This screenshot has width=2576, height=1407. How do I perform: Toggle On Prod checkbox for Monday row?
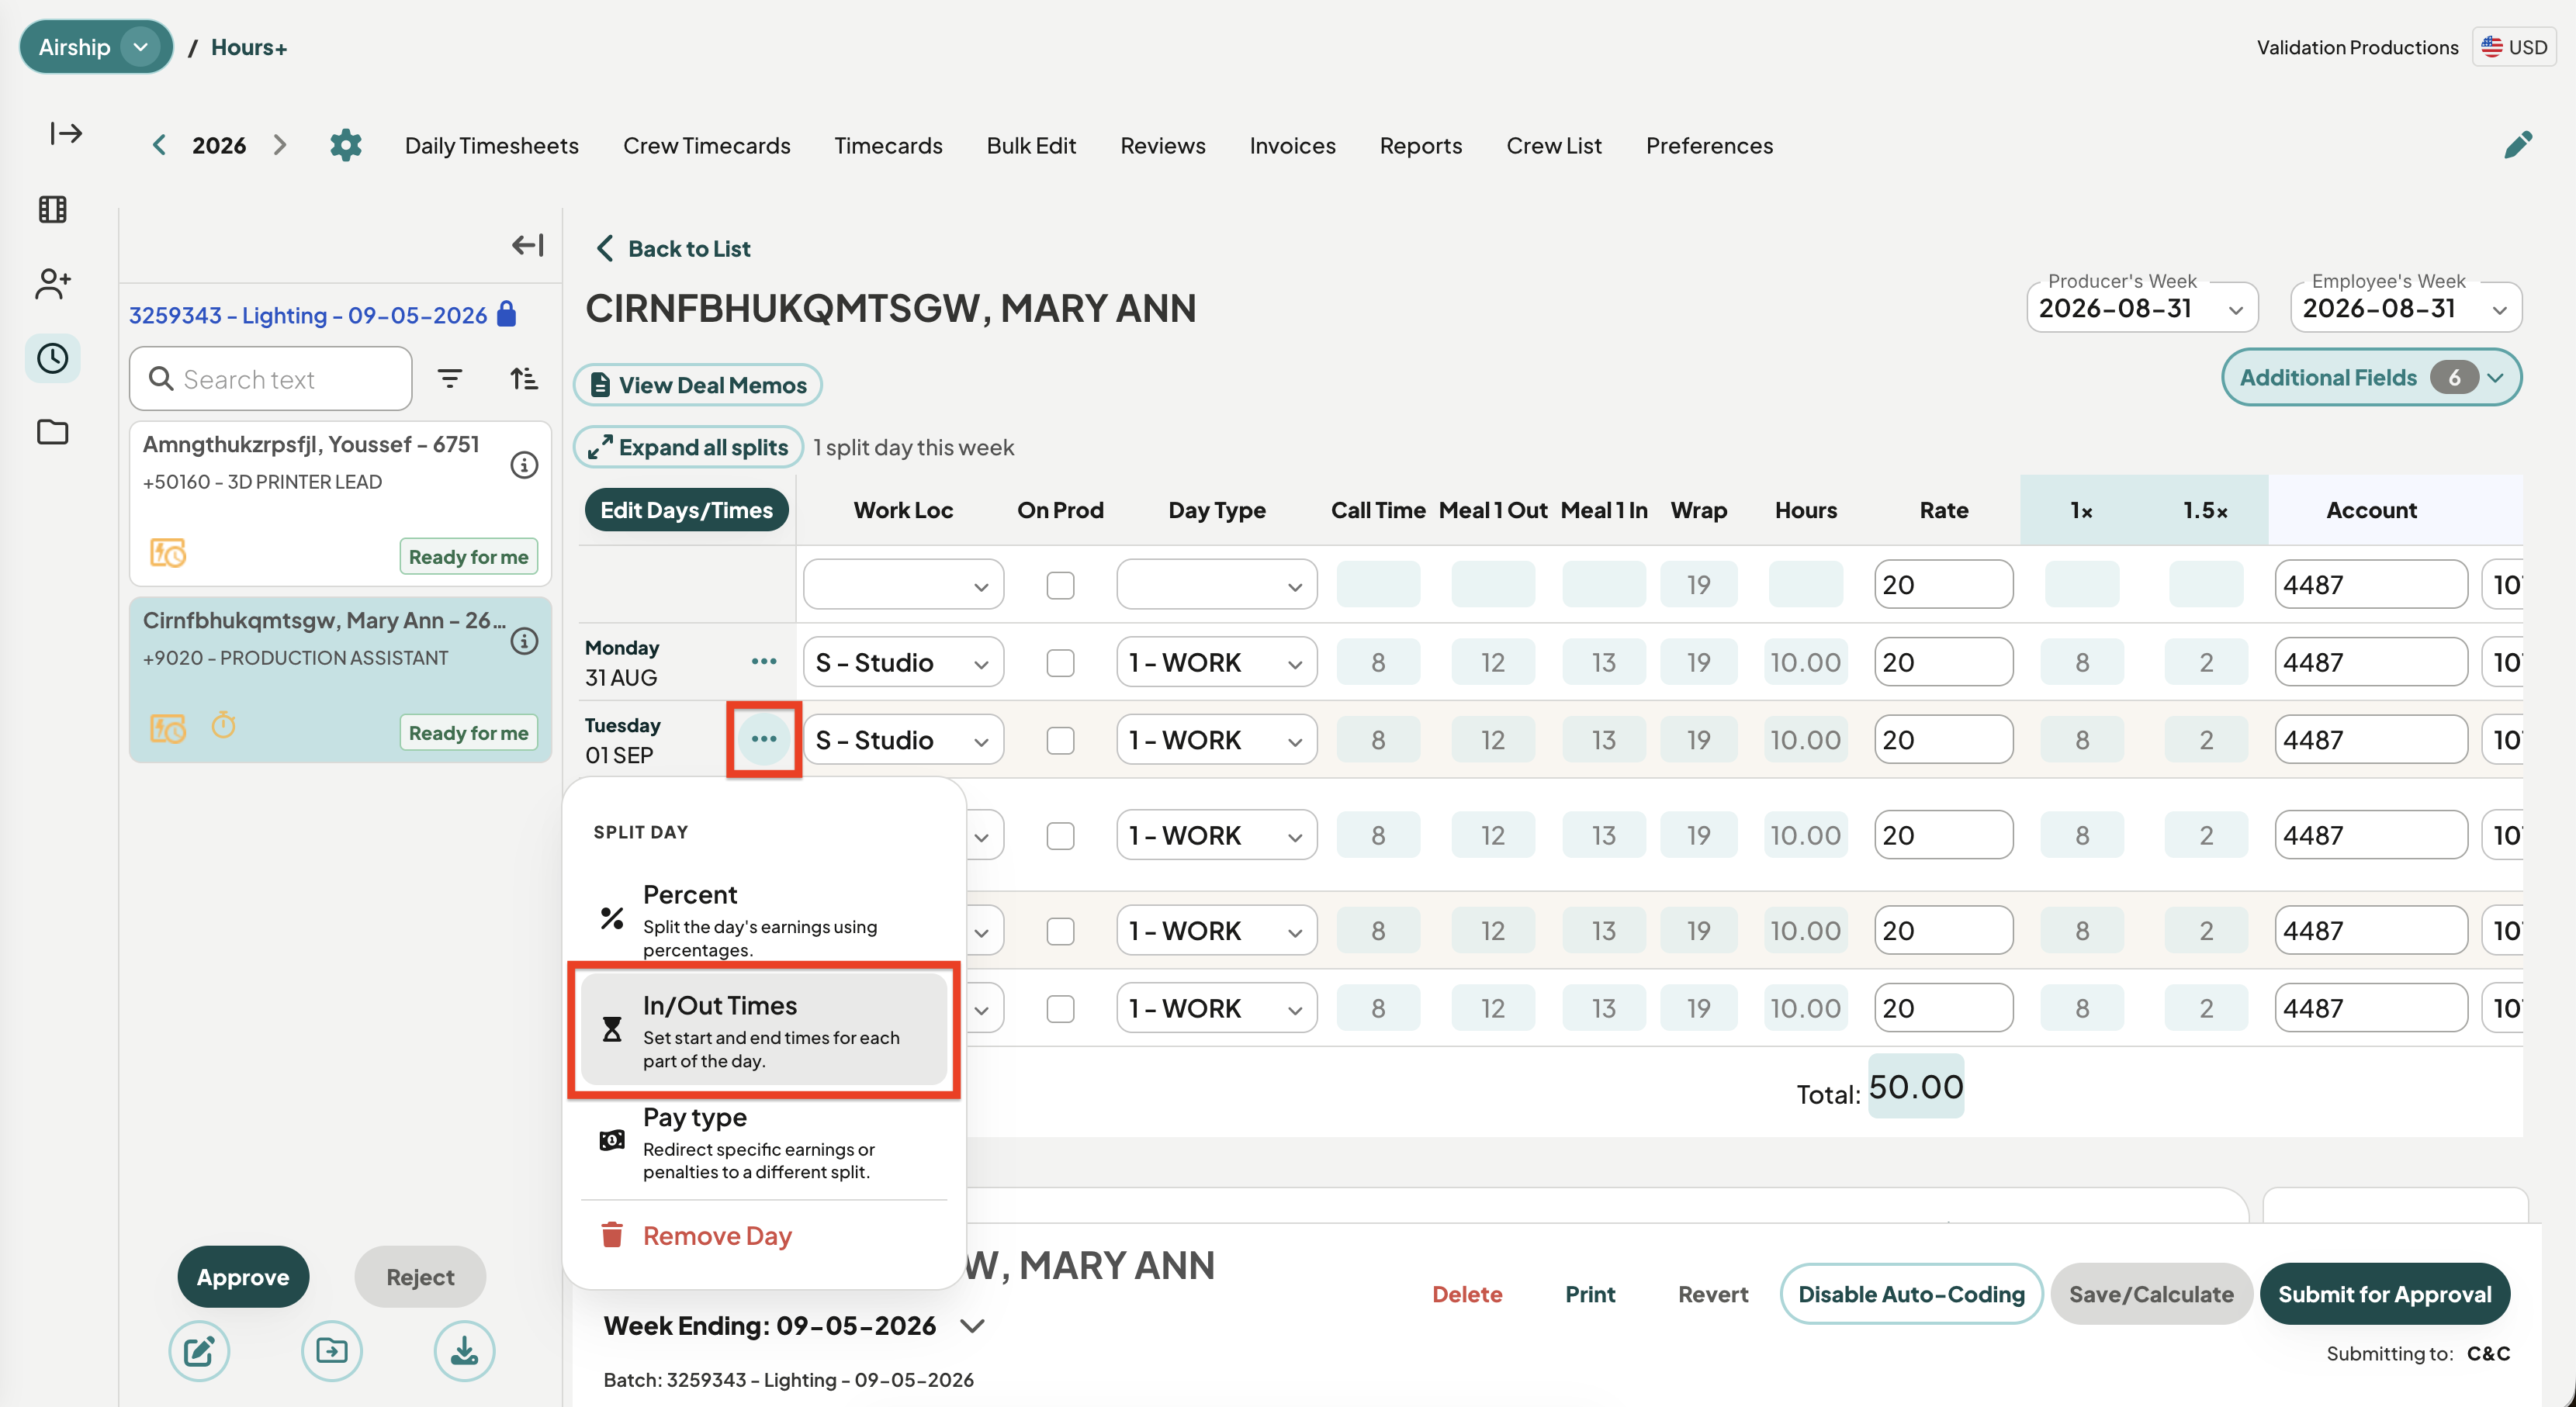(x=1060, y=663)
